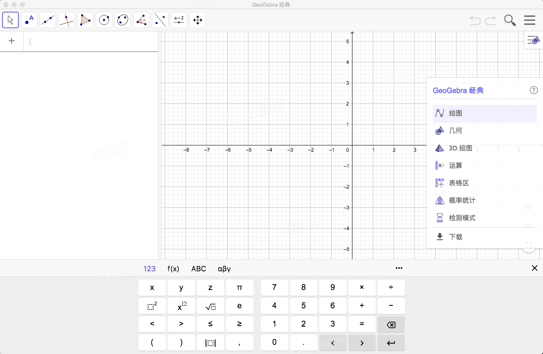Select the Reflect about Line tool
This screenshot has height=354, width=543.
[x=160, y=20]
